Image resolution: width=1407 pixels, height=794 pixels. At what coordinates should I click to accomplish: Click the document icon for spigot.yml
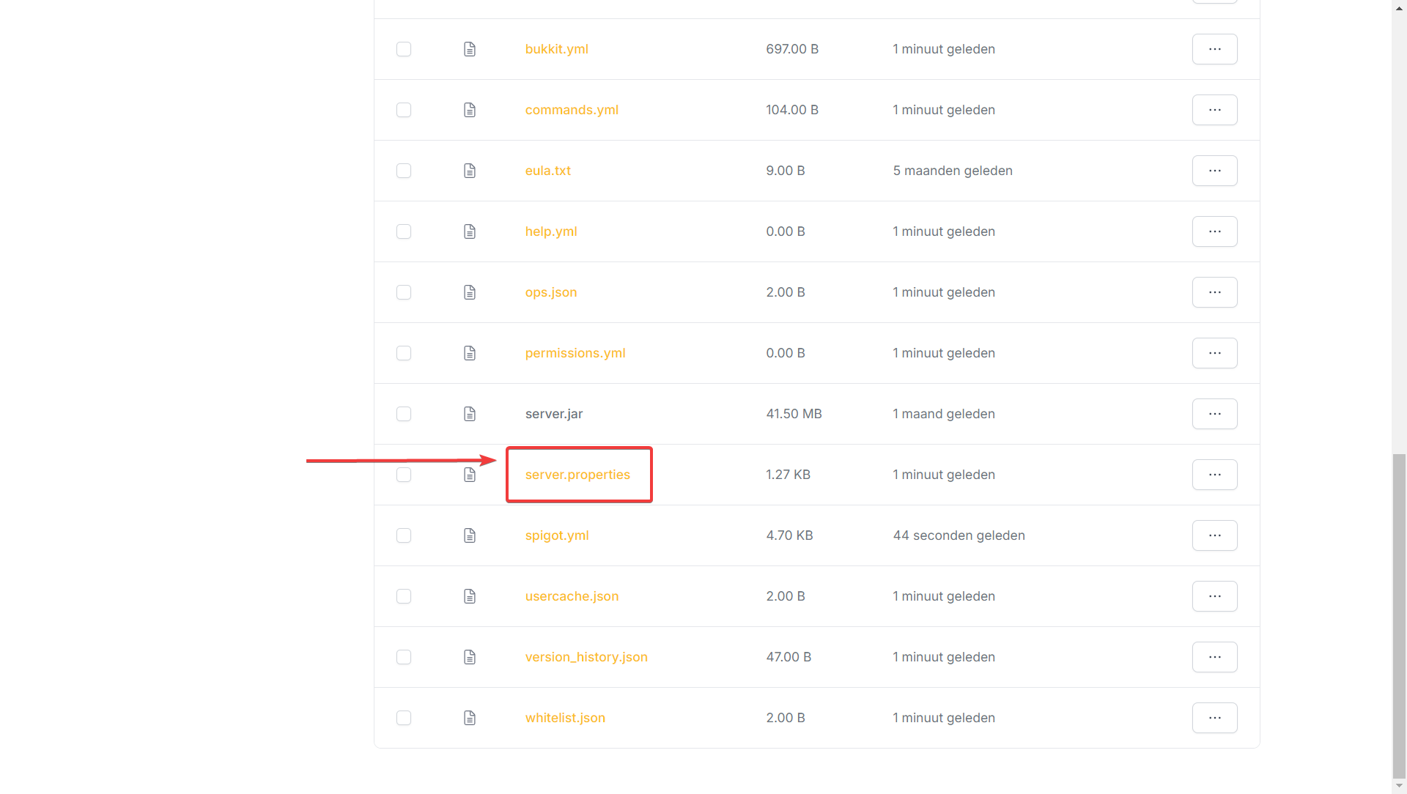pyautogui.click(x=470, y=535)
